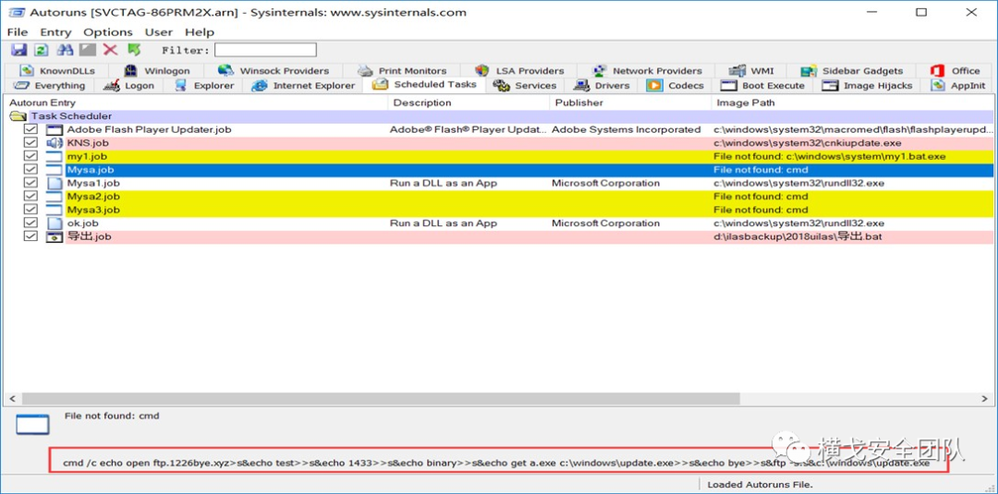Switch to the Logon tab
Screen dimensions: 998x494
pyautogui.click(x=129, y=85)
